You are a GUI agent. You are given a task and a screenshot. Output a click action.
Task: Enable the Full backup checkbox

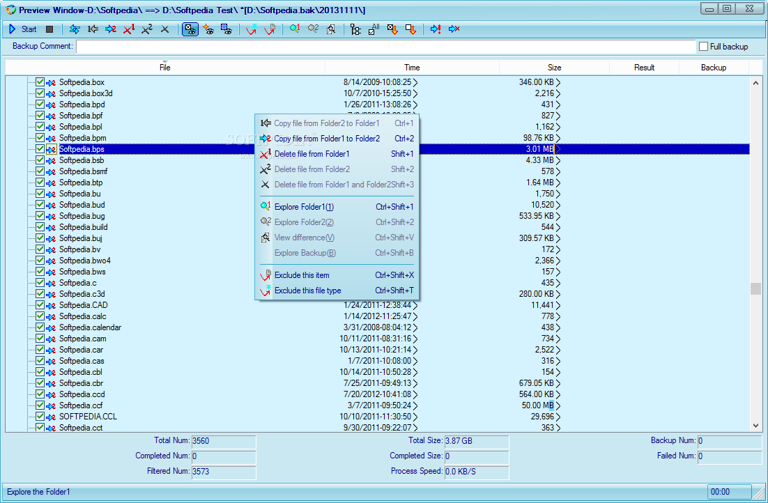pyautogui.click(x=704, y=47)
